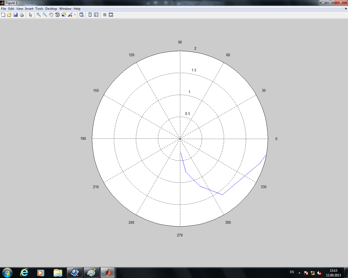Viewport: 348px width, 278px height.
Task: Open the Insert menu
Action: click(29, 9)
